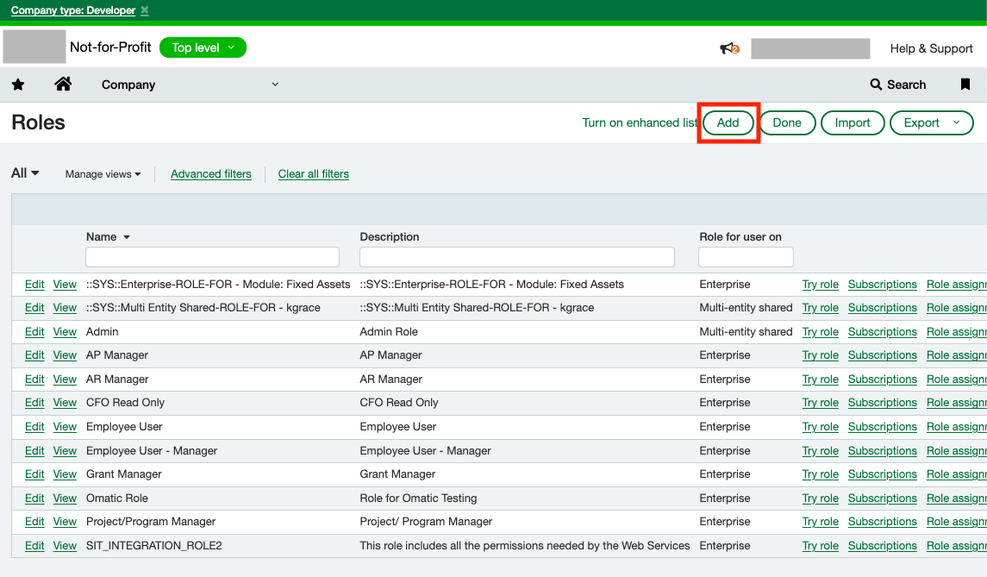Click the Search magnifier icon
The height and width of the screenshot is (577, 987).
coord(876,85)
